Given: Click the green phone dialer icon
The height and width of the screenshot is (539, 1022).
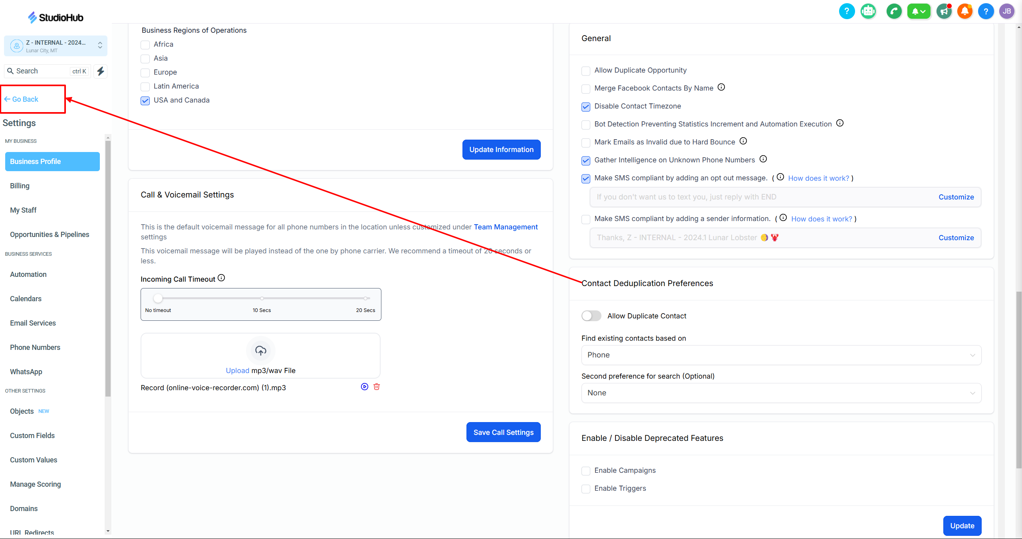Looking at the screenshot, I should 894,11.
